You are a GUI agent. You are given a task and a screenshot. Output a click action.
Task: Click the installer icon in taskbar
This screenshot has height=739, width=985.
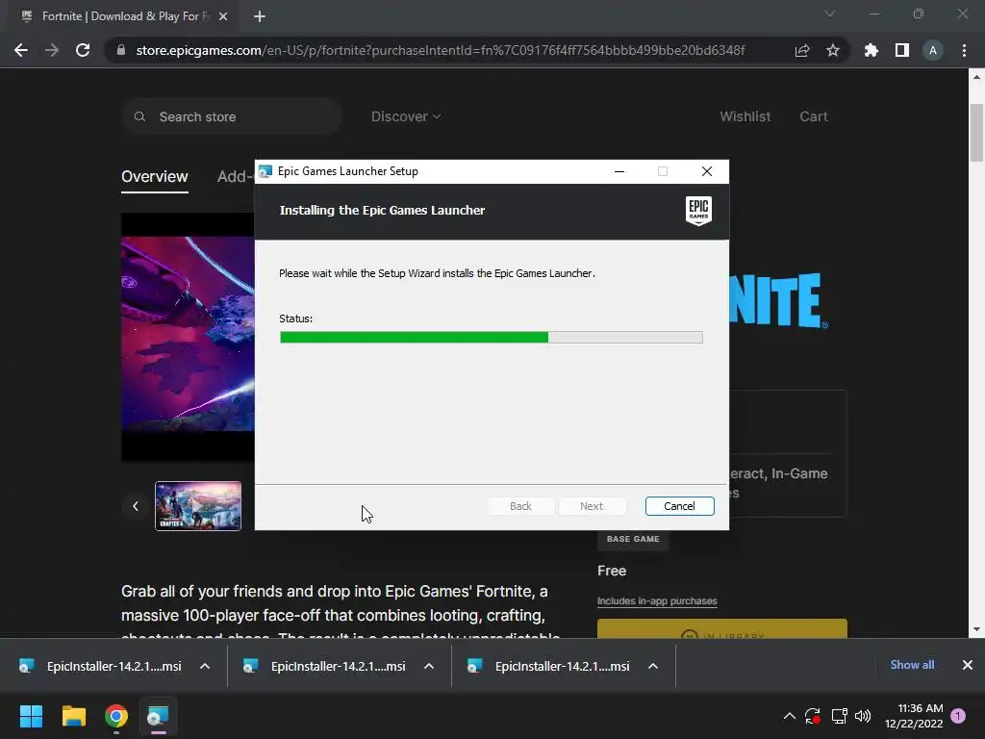coord(159,716)
